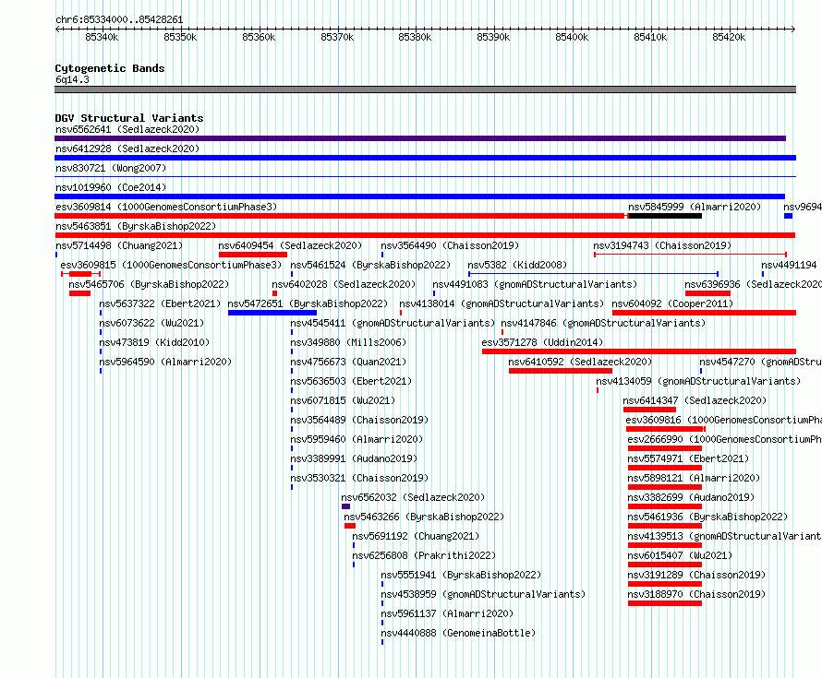Click nsv5637322 (Ebert2021) label

[x=160, y=303]
